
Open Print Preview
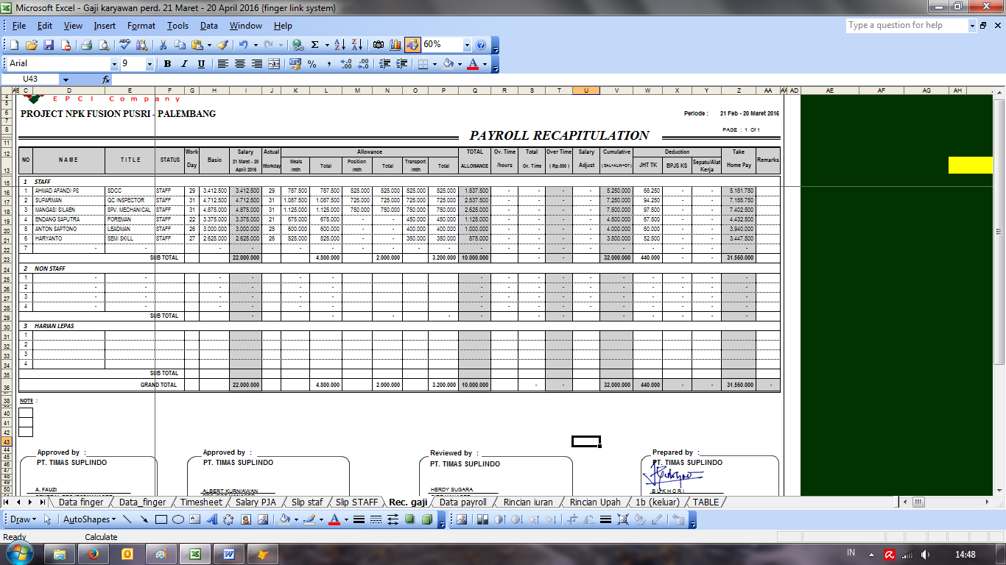102,45
